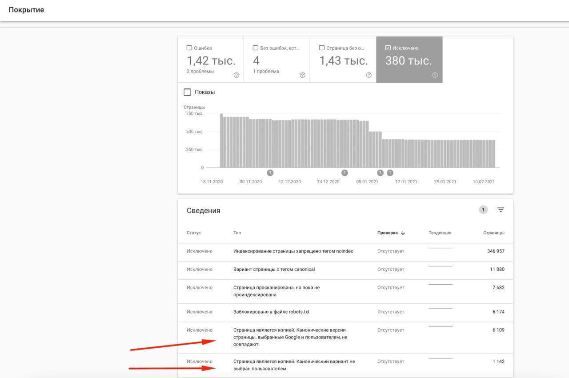Screen dimensions: 569x378
Task: Click help icon in Без ошибок card
Action: (303, 75)
